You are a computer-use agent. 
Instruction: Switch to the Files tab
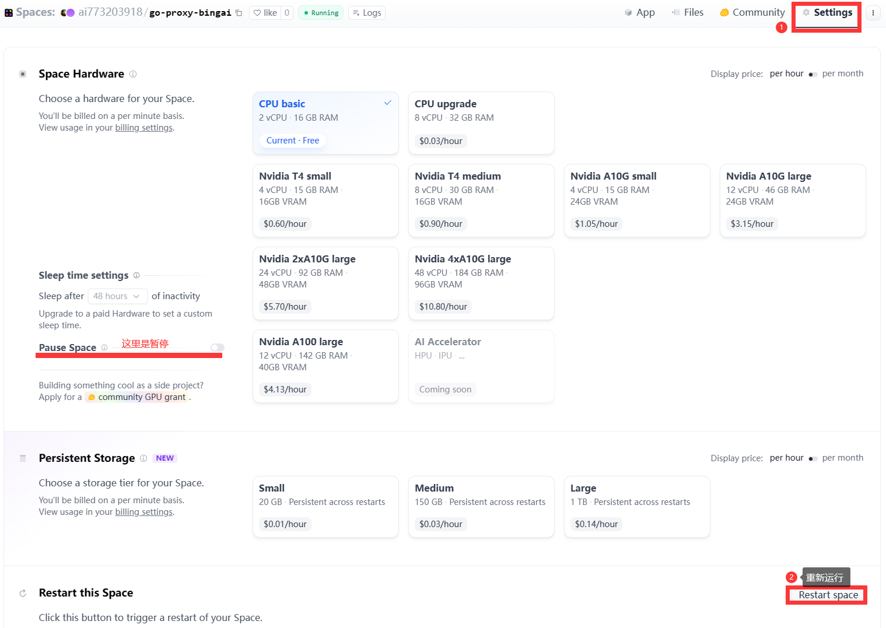point(688,12)
